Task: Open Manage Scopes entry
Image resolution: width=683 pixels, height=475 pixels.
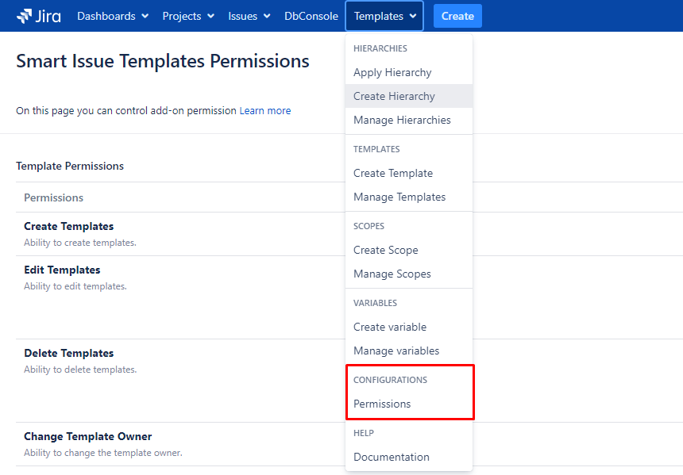Action: click(x=392, y=274)
